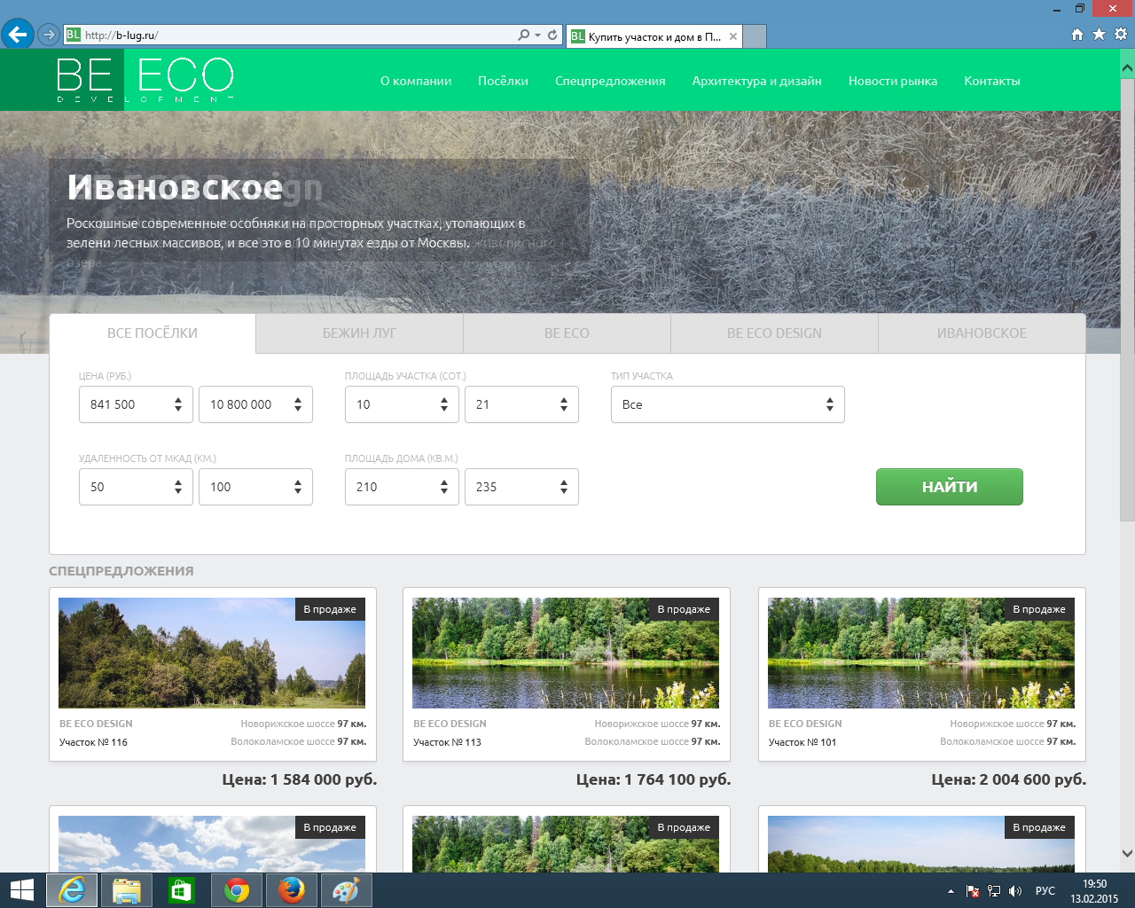Open the Посёлки menu item
The image size is (1135, 908).
(503, 81)
